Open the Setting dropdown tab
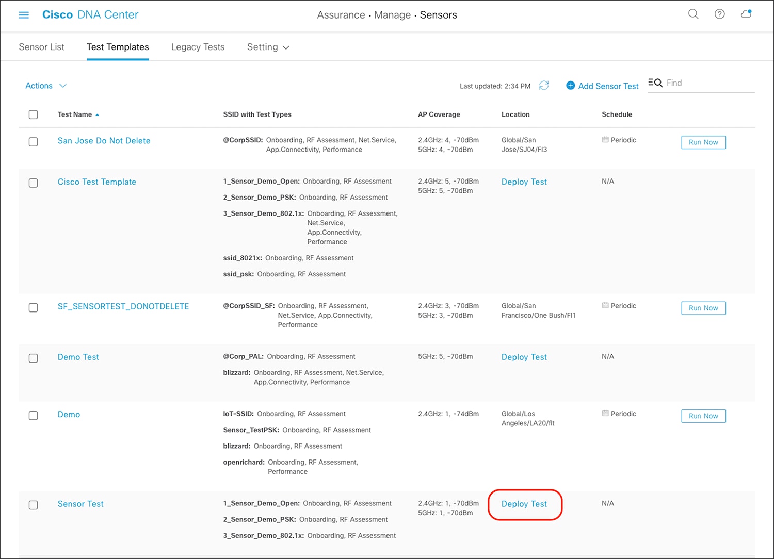774x559 pixels. click(x=268, y=47)
